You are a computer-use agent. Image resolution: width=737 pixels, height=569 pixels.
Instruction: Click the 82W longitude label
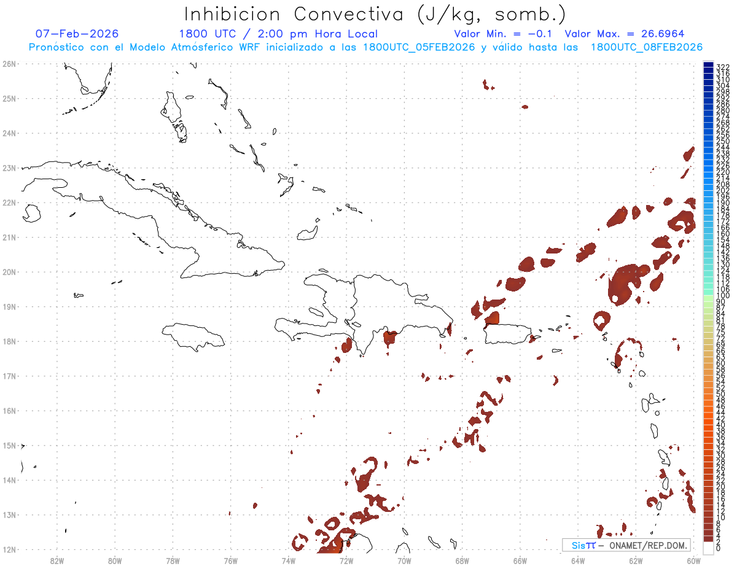57,560
